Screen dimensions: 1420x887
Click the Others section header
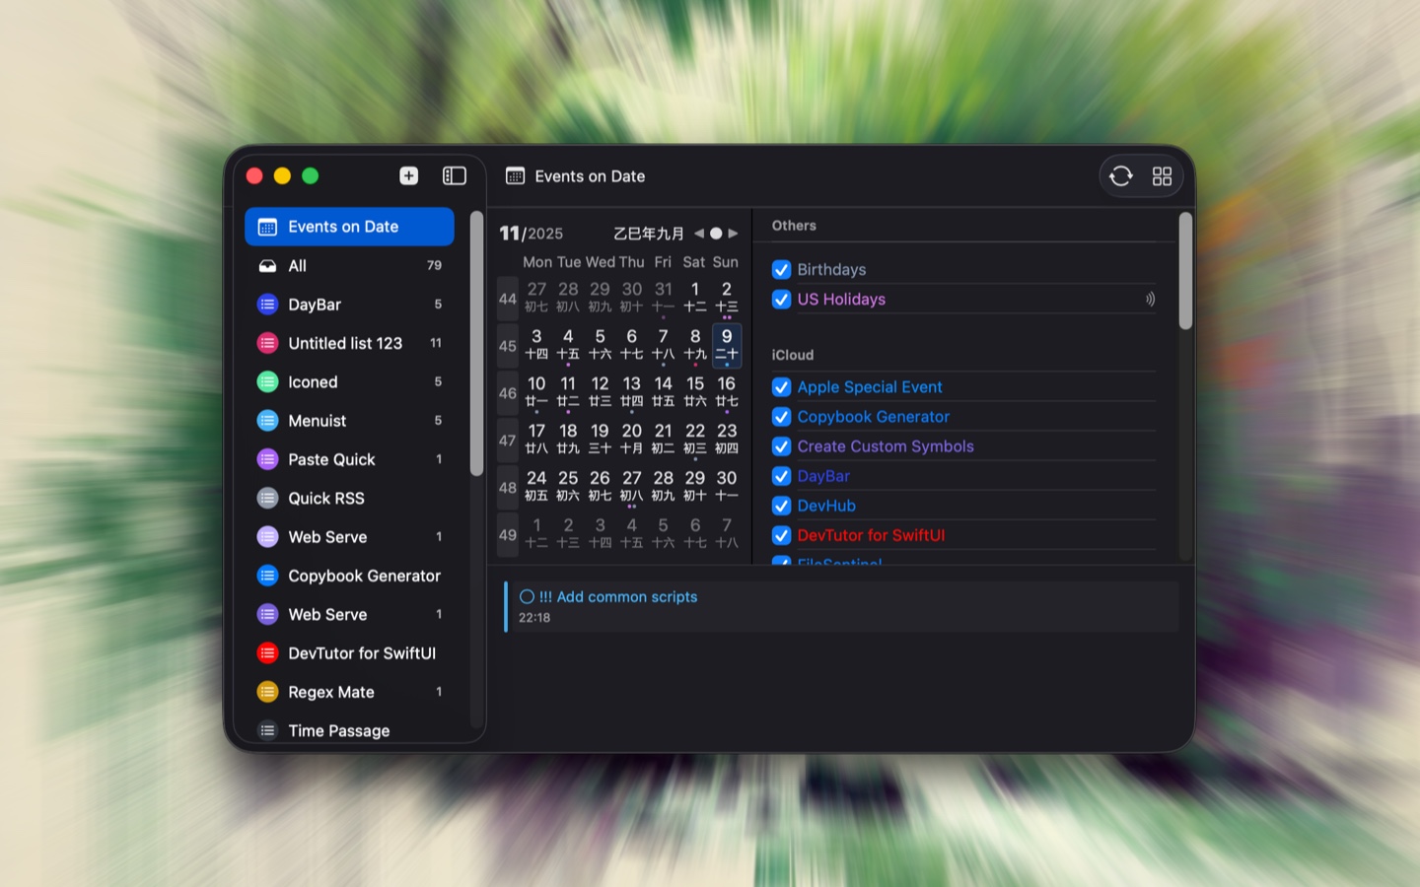click(x=794, y=226)
